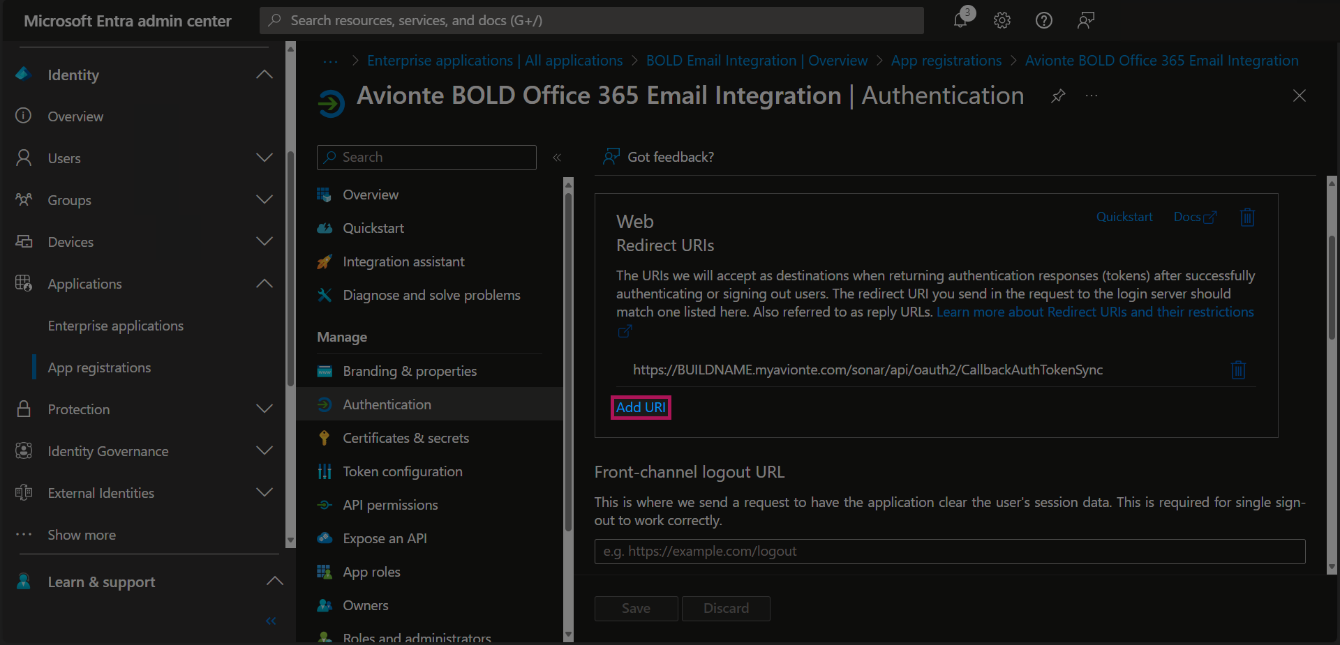Delete the BUILDNAME redirect URI entry
Screen dimensions: 1340x645
click(x=1238, y=370)
